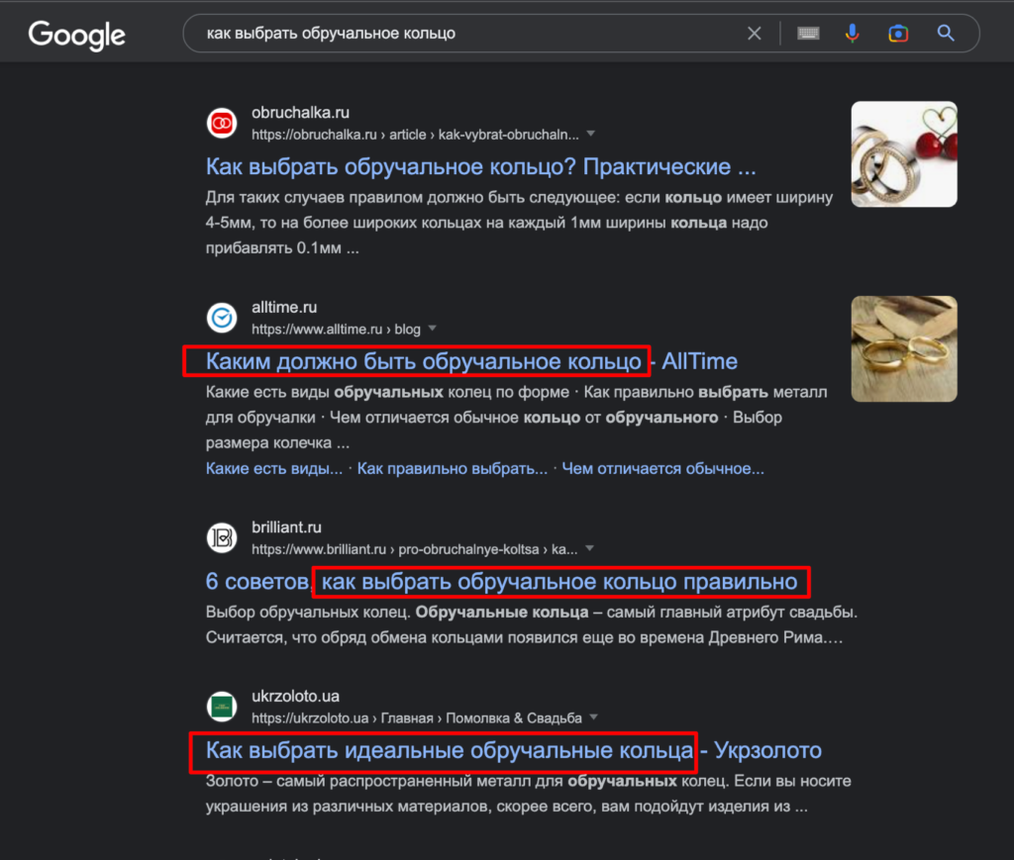Click the alltime.ru site favicon
Screen dimensions: 1014x860
click(x=222, y=318)
